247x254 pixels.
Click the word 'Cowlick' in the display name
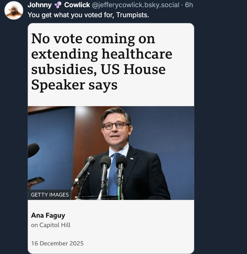tap(77, 5)
